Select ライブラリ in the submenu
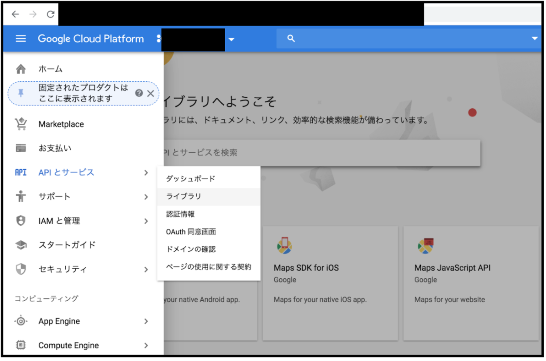Viewport: 546px width, 361px height. point(209,197)
